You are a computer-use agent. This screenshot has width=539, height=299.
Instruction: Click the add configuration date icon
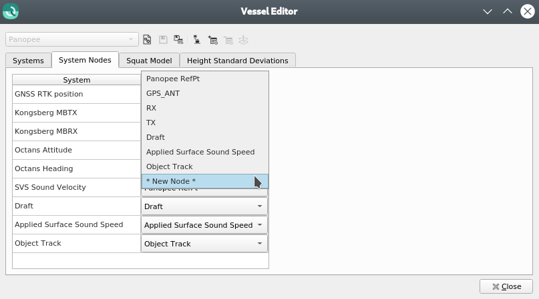[x=213, y=40]
